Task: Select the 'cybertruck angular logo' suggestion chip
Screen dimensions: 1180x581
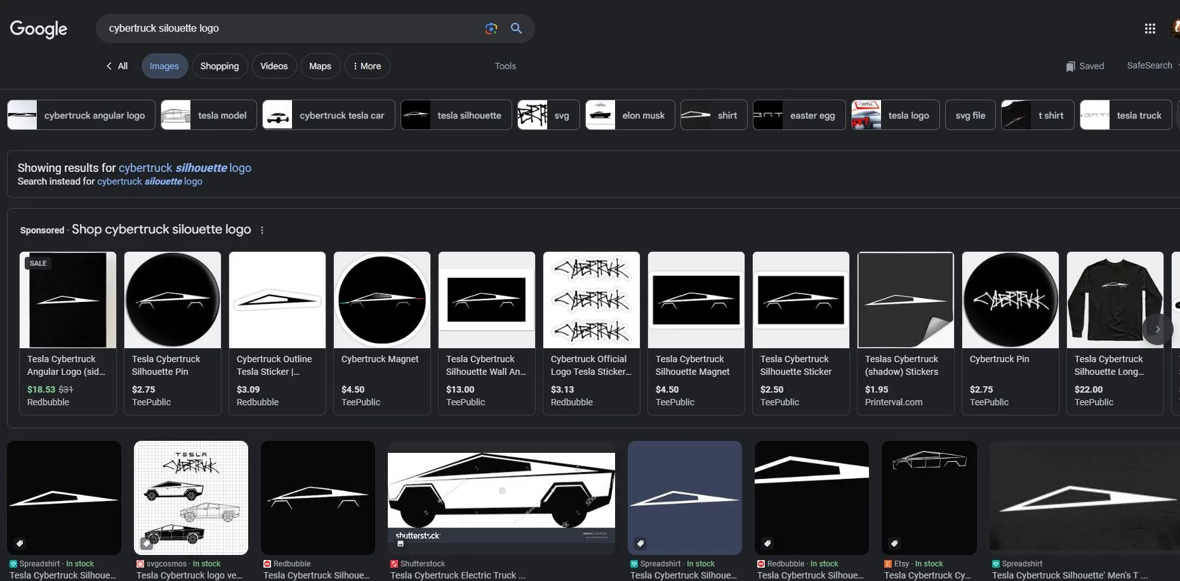Action: pyautogui.click(x=81, y=115)
